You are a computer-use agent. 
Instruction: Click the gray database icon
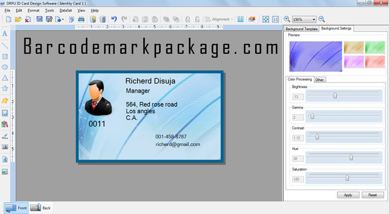tap(102, 19)
